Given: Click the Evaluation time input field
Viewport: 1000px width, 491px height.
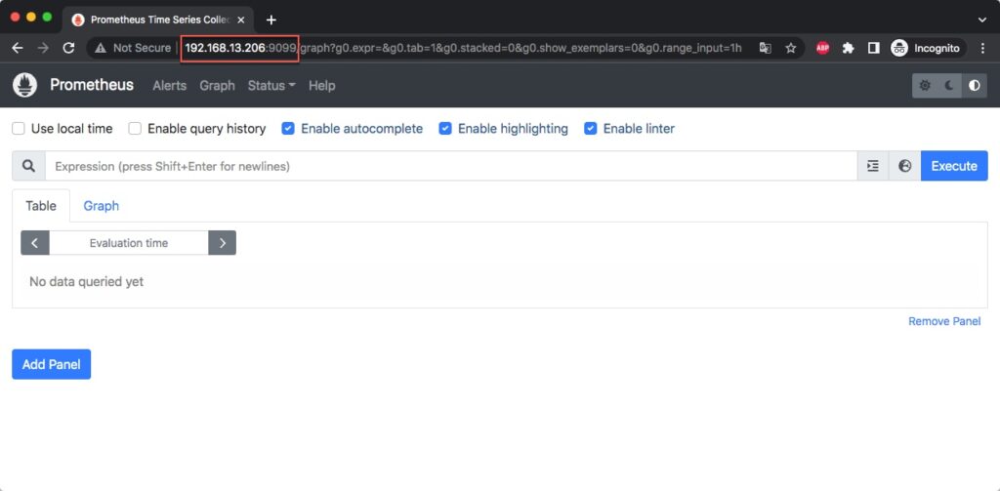Looking at the screenshot, I should point(129,243).
